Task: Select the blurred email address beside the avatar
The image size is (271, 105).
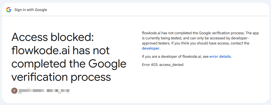Action: pos(44,91)
